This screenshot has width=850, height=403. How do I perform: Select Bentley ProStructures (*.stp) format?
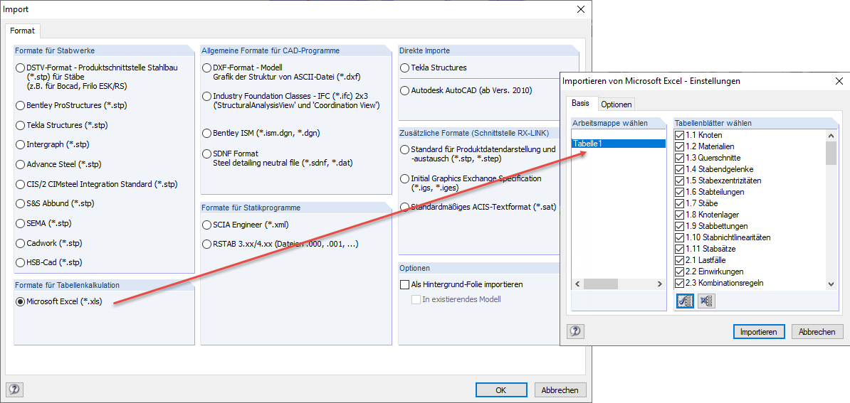click(x=21, y=105)
